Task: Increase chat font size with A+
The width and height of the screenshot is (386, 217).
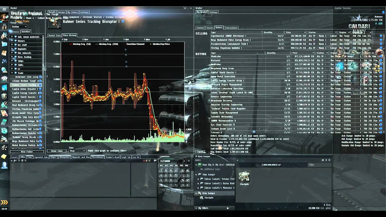Action: click(x=15, y=161)
